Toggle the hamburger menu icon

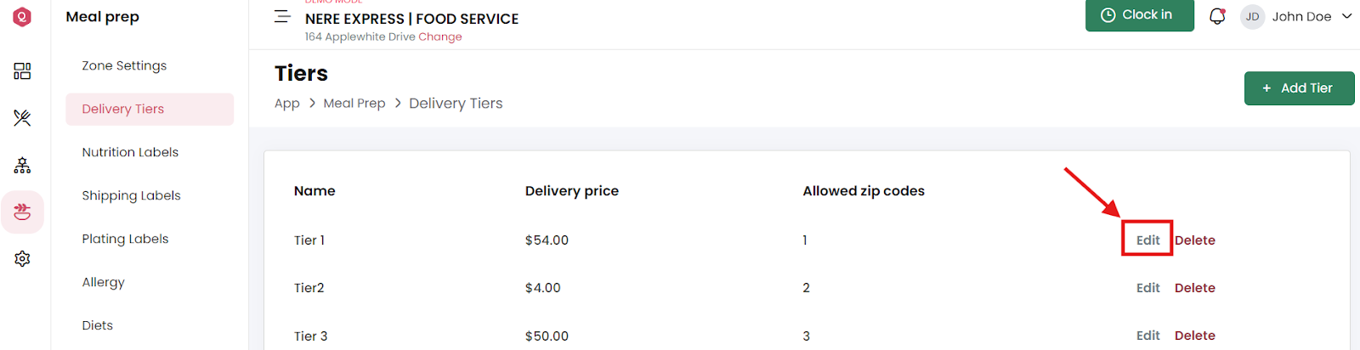(282, 16)
